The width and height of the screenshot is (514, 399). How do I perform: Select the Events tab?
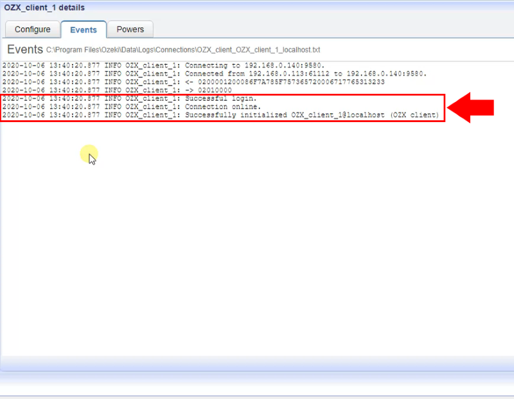pyautogui.click(x=84, y=30)
